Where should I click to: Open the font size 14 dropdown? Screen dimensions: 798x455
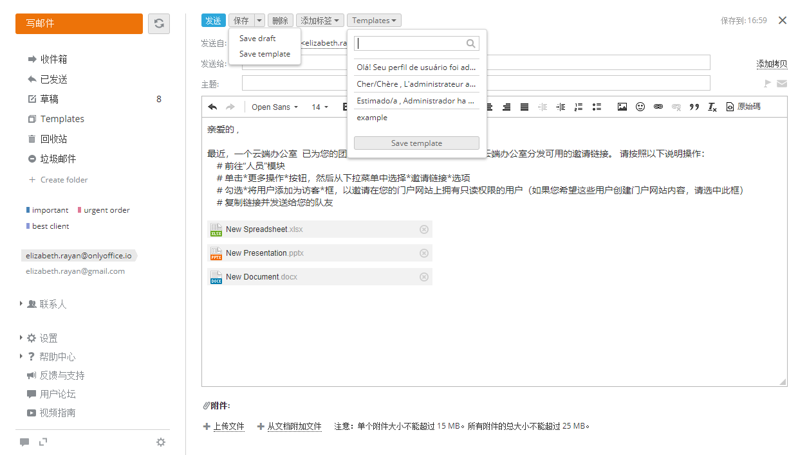(320, 107)
